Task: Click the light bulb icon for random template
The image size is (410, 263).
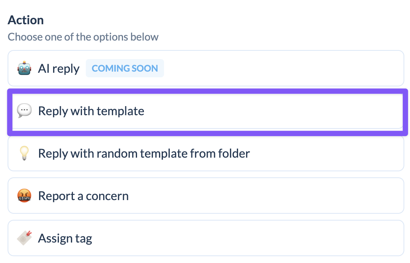Action: pos(24,153)
